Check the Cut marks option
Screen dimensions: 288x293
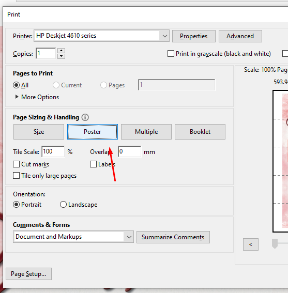(16, 164)
